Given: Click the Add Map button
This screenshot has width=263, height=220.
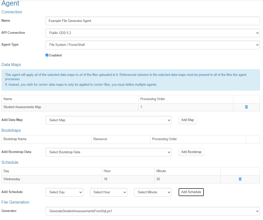Looking at the screenshot, I should [x=187, y=120].
